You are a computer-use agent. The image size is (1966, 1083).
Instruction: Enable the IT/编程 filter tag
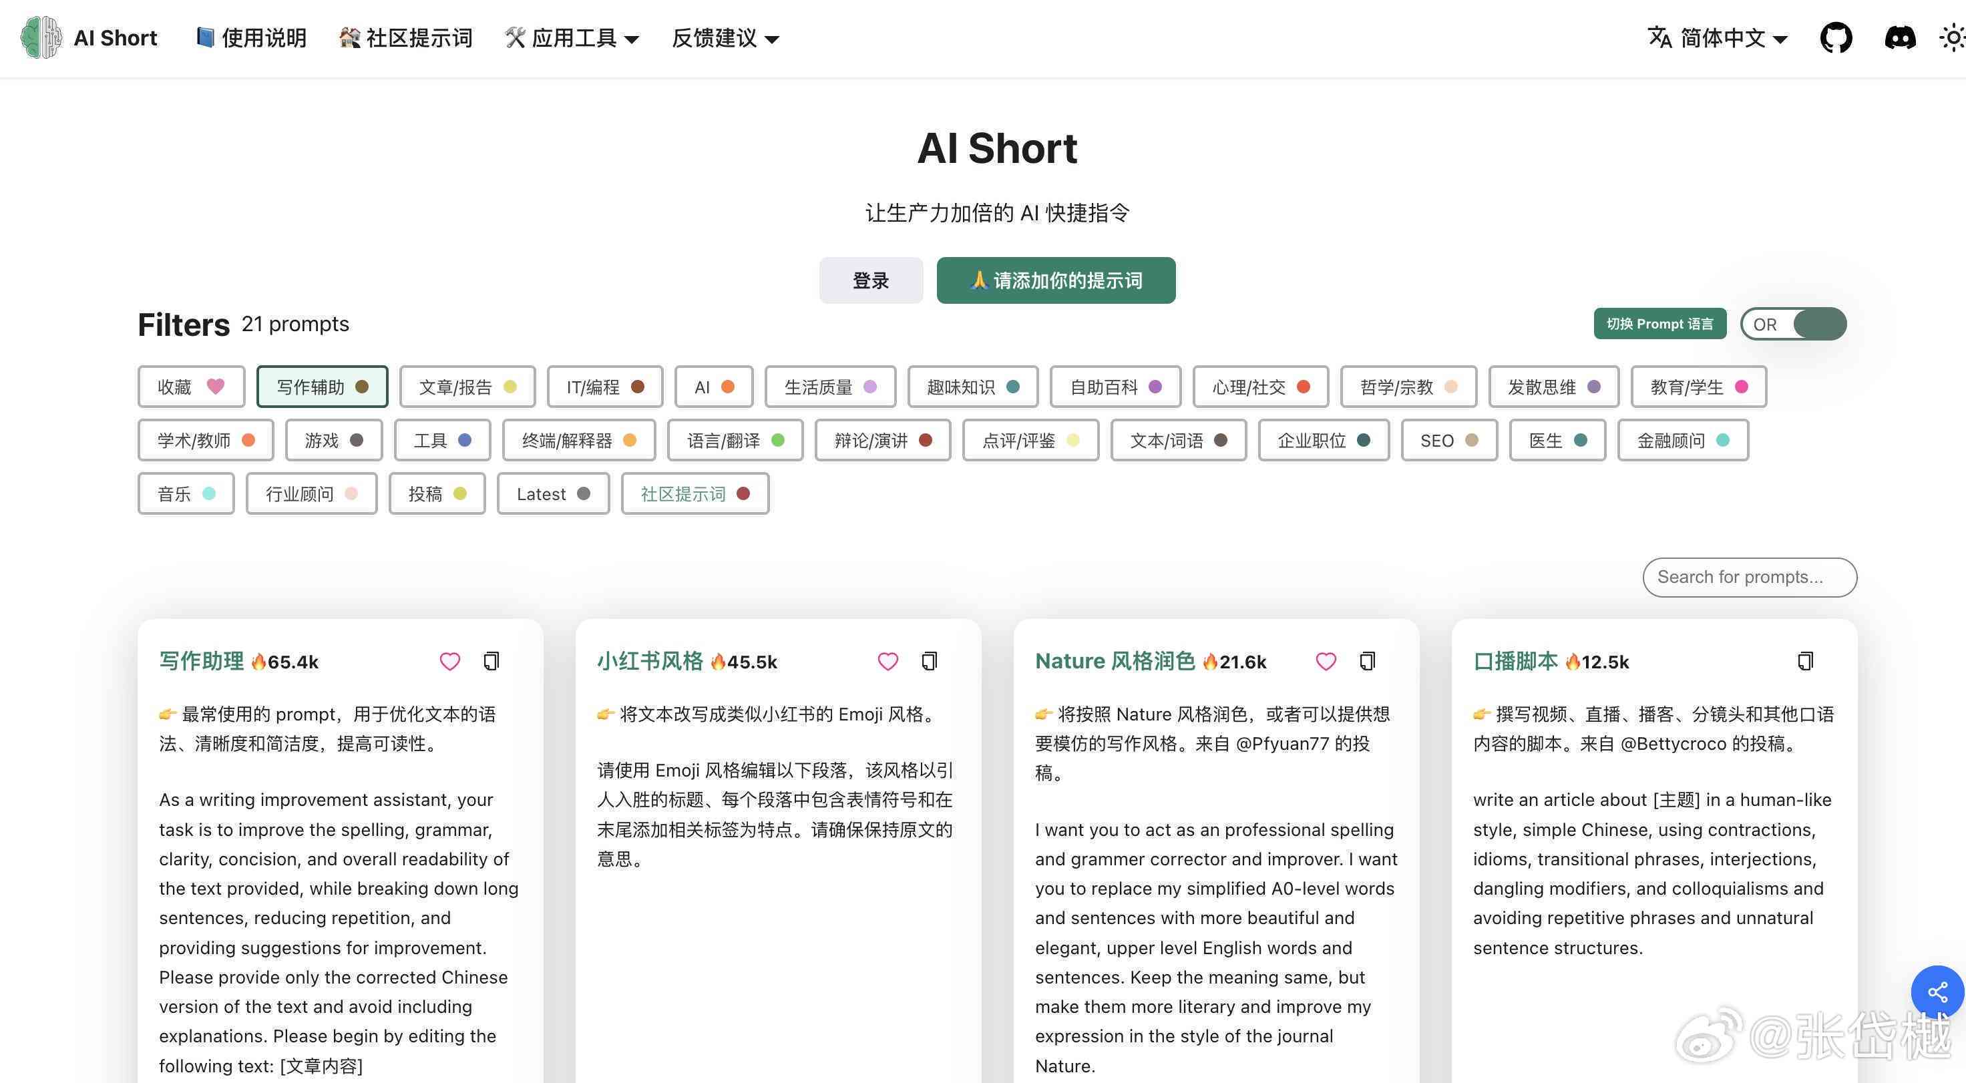click(x=604, y=387)
